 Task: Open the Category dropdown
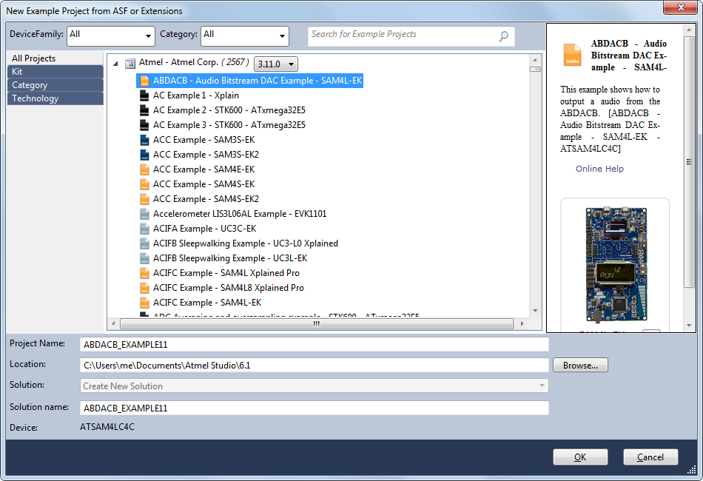[244, 36]
